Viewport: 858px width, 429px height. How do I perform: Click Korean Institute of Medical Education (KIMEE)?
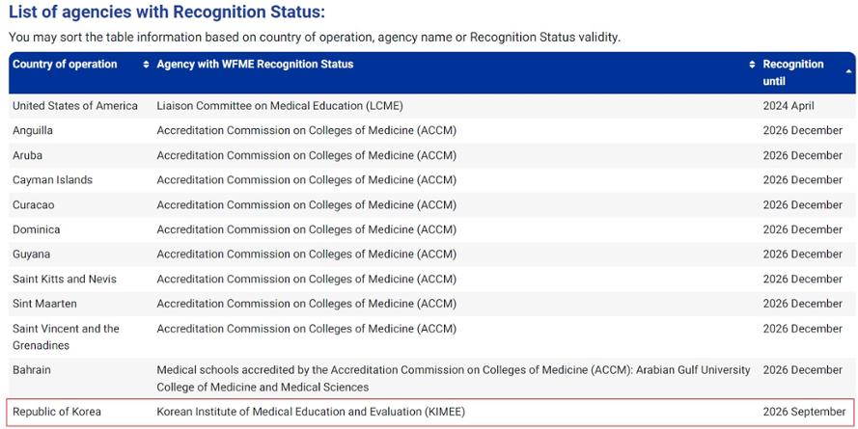(x=311, y=412)
